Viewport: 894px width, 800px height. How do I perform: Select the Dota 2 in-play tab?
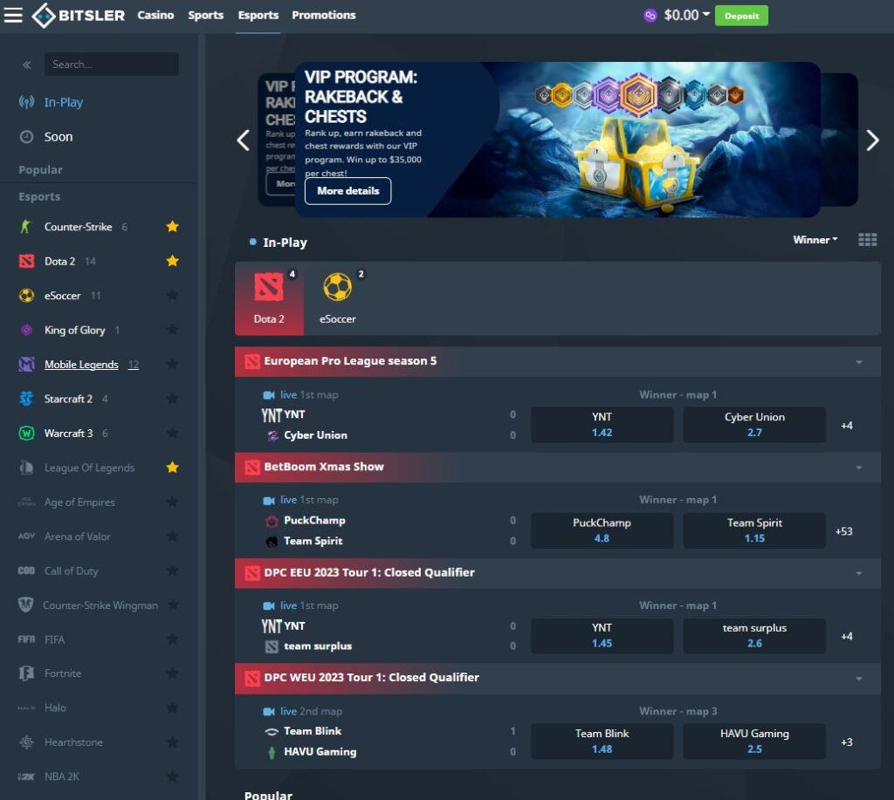(269, 299)
